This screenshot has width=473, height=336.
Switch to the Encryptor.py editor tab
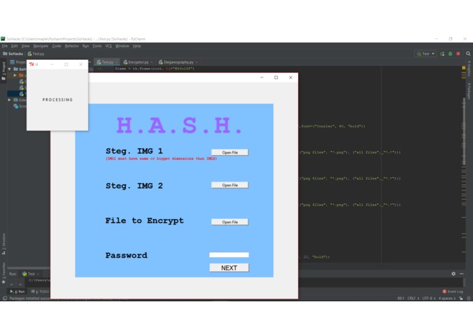click(x=138, y=62)
